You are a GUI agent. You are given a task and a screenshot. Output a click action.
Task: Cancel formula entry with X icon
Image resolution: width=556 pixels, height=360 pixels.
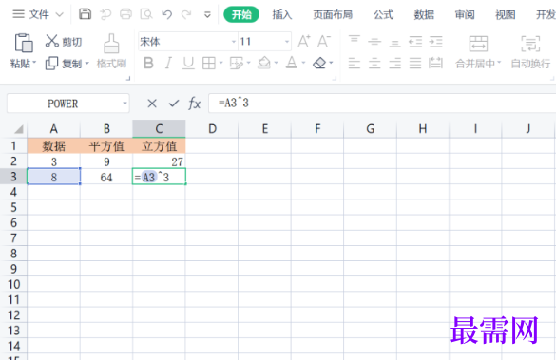(x=152, y=104)
